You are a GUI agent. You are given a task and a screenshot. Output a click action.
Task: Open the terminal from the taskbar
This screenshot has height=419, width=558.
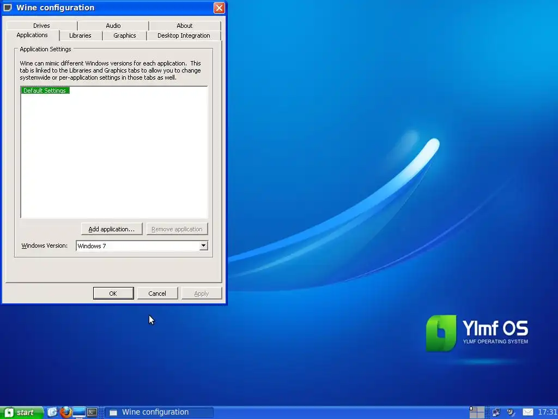pos(92,412)
